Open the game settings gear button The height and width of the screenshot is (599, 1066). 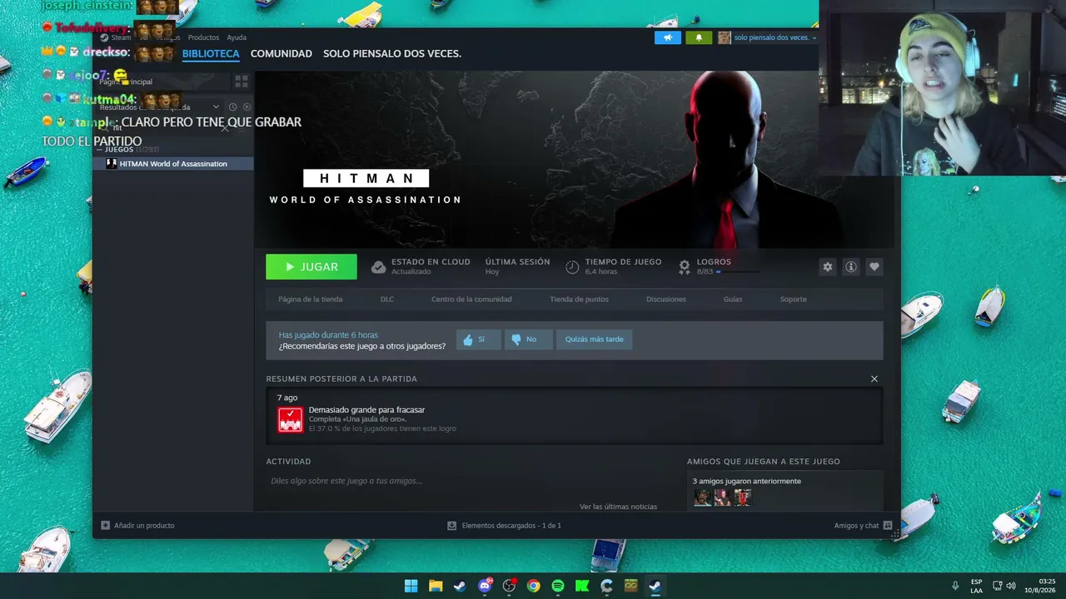(828, 267)
